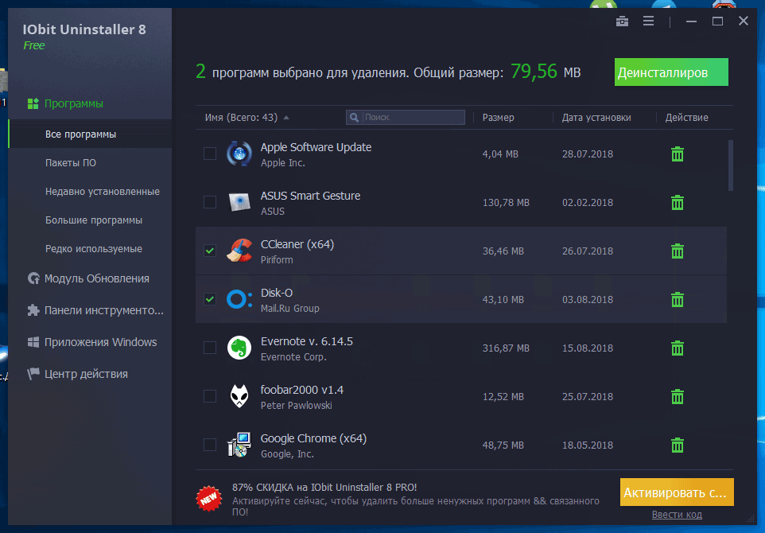
Task: Click the foobar2000 v1.4 name
Action: coord(302,390)
